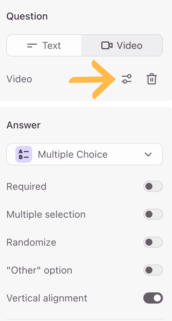
Task: Select the Video question format tab
Action: point(122,45)
